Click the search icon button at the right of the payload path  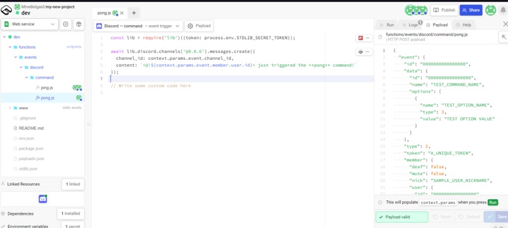pyautogui.click(x=504, y=37)
